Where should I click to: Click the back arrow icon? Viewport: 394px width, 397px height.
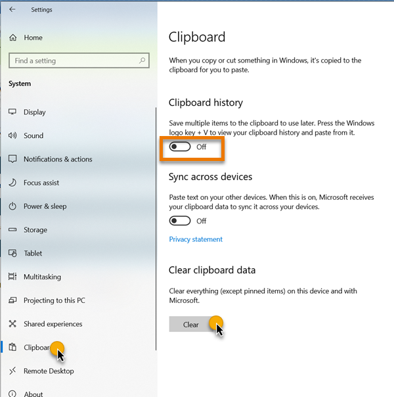(x=12, y=10)
